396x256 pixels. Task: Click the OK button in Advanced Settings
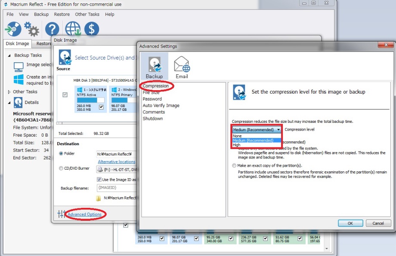click(350, 223)
